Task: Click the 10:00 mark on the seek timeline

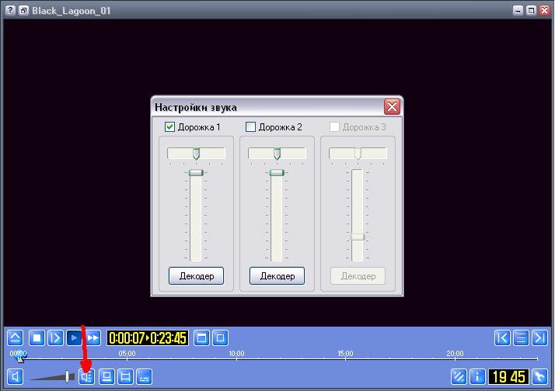Action: tap(236, 359)
